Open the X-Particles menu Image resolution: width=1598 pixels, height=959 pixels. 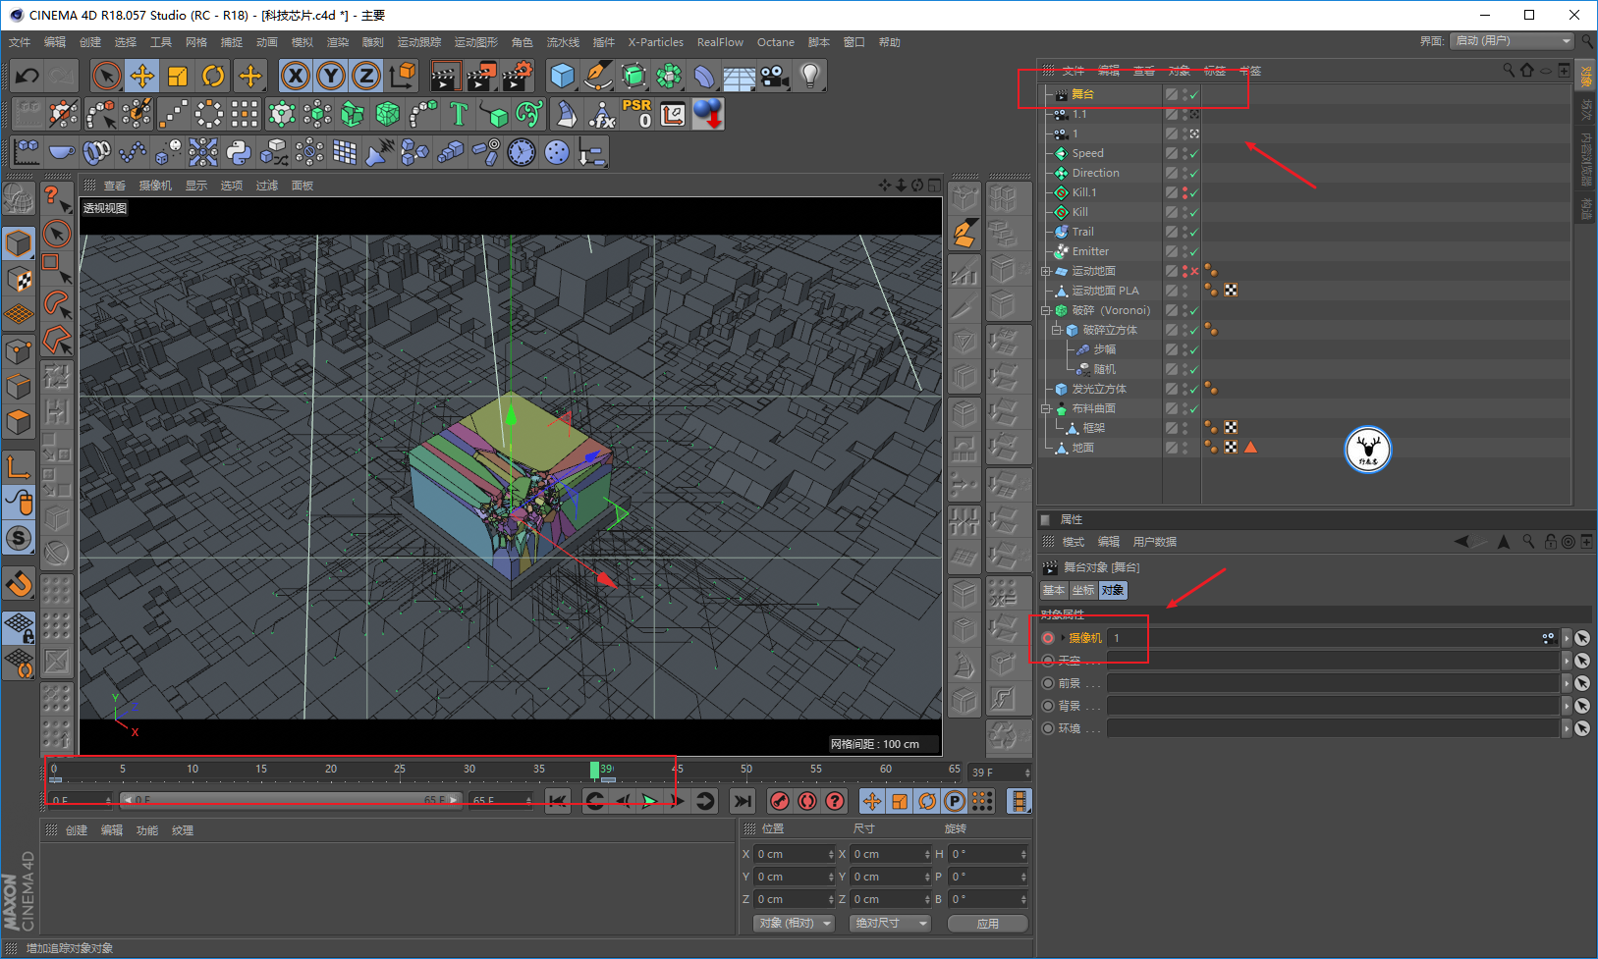(656, 42)
